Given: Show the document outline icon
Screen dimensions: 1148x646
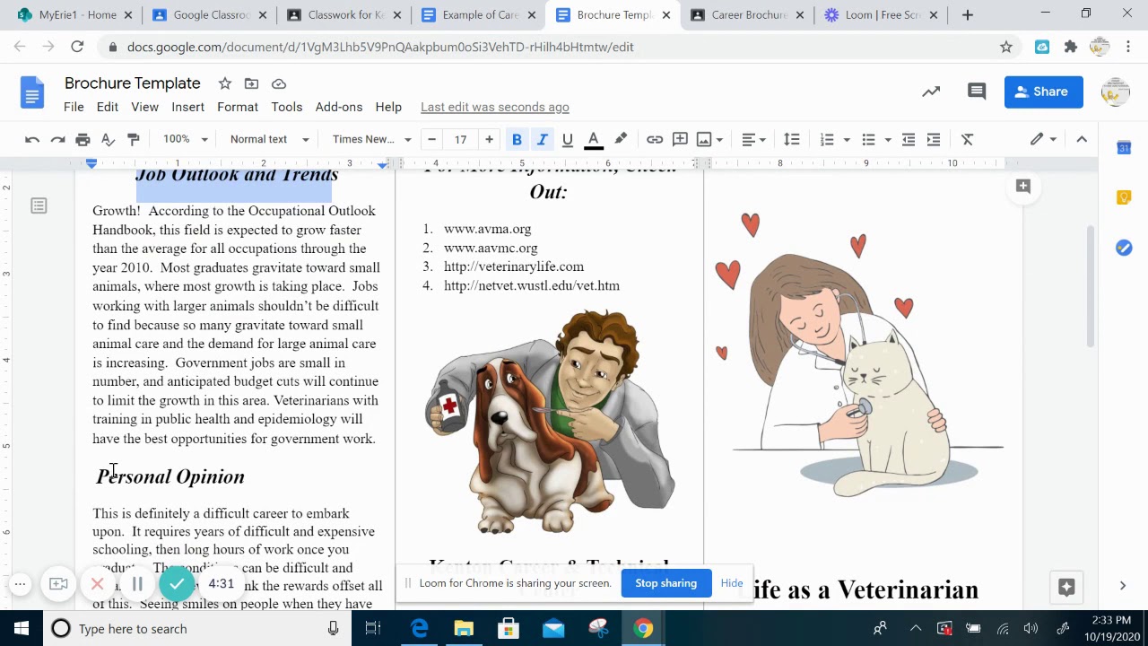Looking at the screenshot, I should [x=39, y=206].
